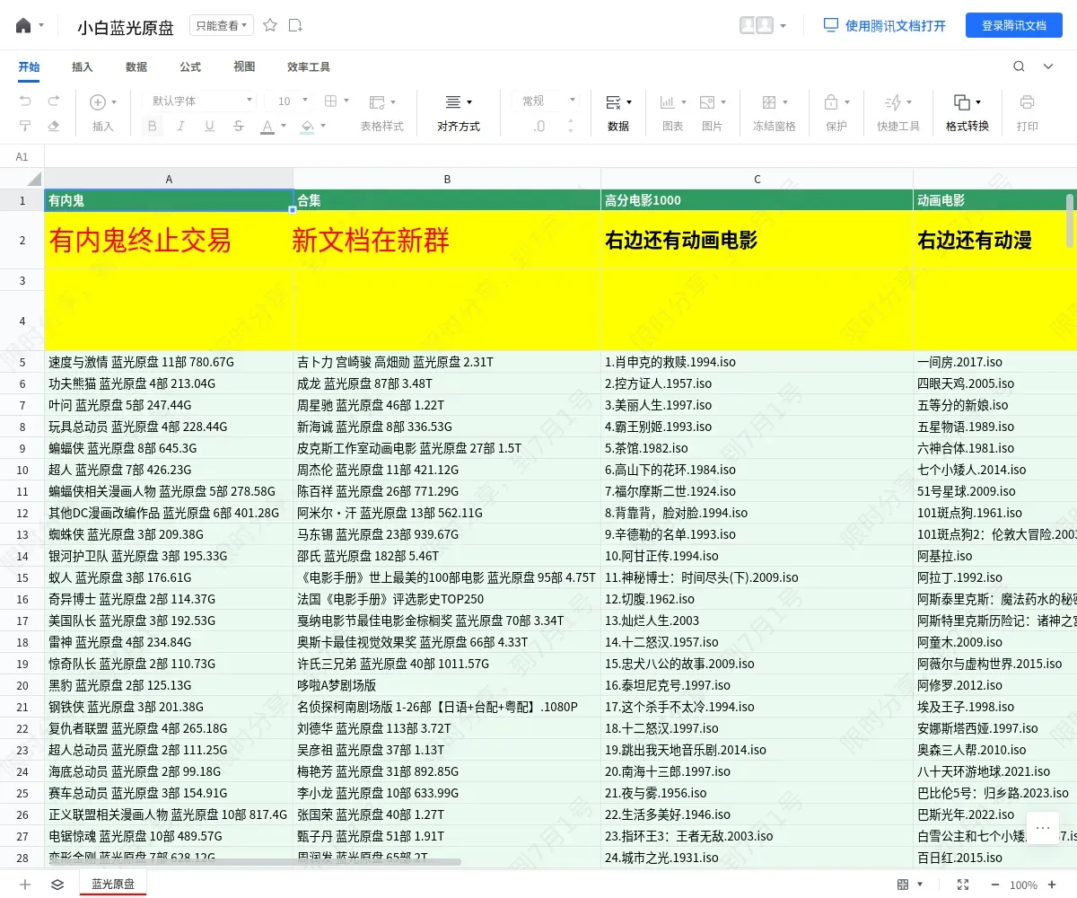The height and width of the screenshot is (898, 1077).
Task: Click the 登录腾讯文档 button
Action: pyautogui.click(x=1013, y=26)
